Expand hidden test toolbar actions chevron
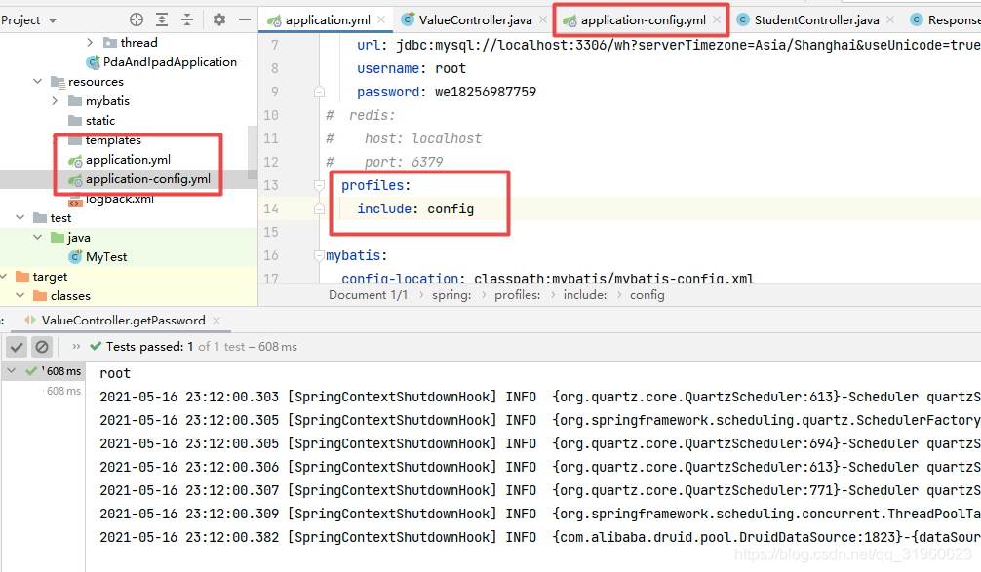981x572 pixels. click(x=76, y=346)
